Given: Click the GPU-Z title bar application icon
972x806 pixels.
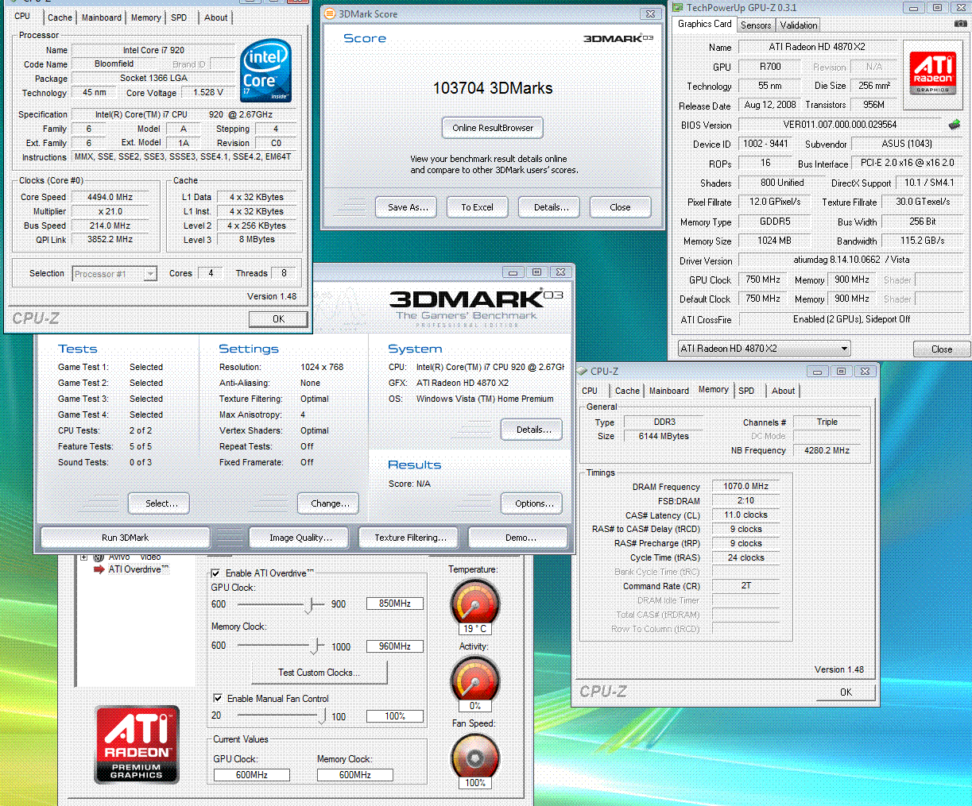Looking at the screenshot, I should click(678, 8).
